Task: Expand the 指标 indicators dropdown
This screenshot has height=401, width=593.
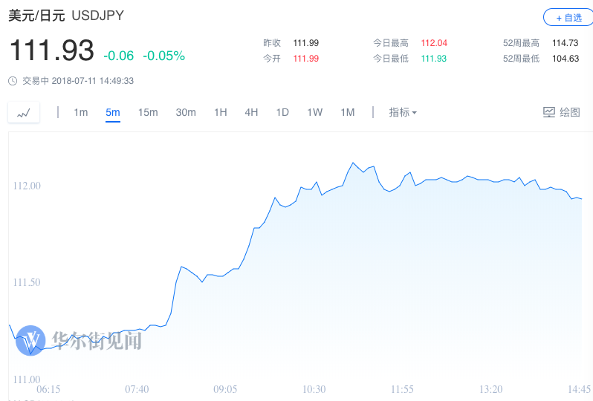Action: [x=403, y=112]
